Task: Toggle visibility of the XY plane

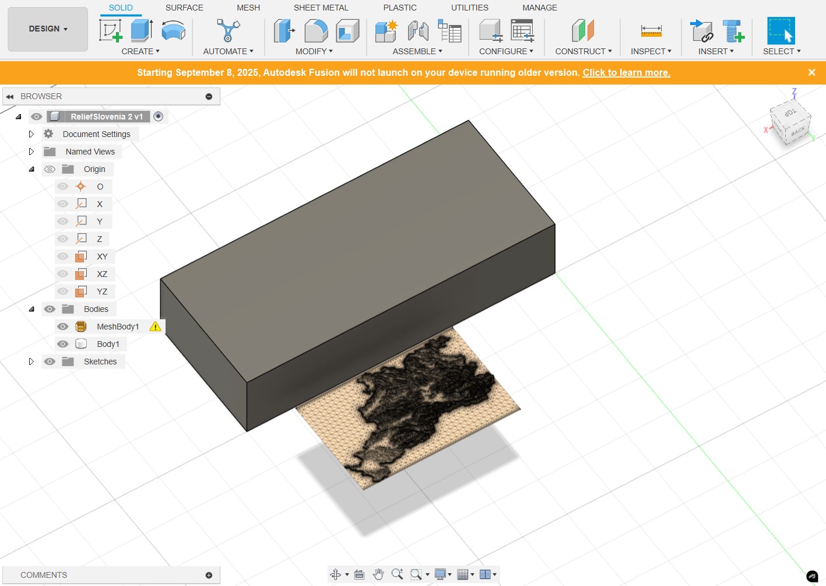Action: (62, 257)
